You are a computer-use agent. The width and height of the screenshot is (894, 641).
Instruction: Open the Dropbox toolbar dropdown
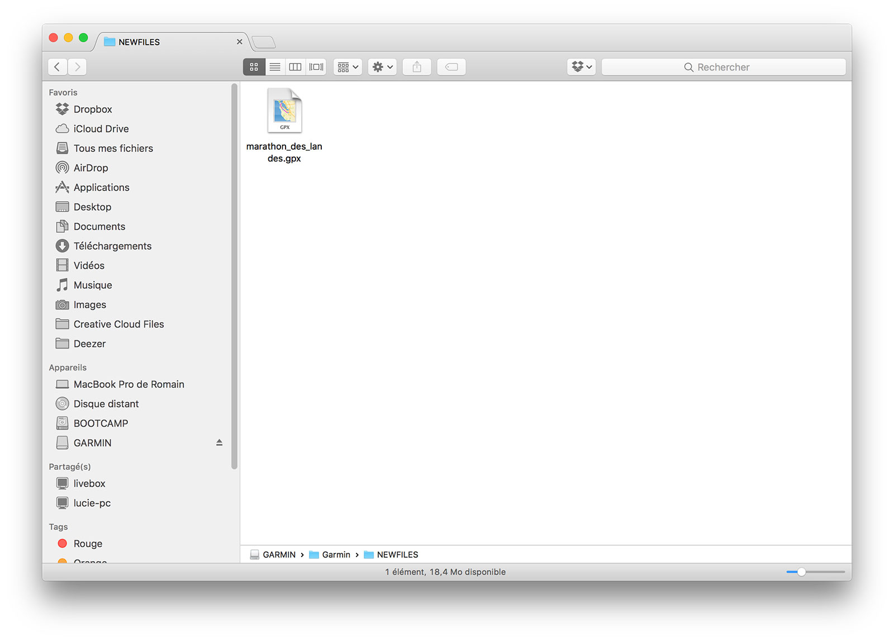(581, 67)
